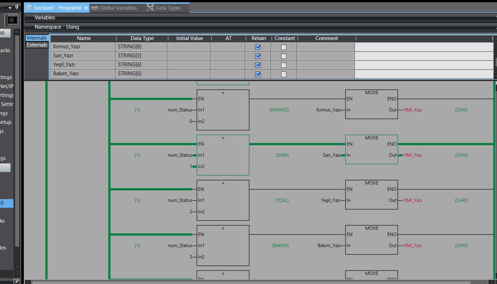Image resolution: width=497 pixels, height=284 pixels.
Task: Click the (YESIL) monitored value text
Action: tap(282, 200)
